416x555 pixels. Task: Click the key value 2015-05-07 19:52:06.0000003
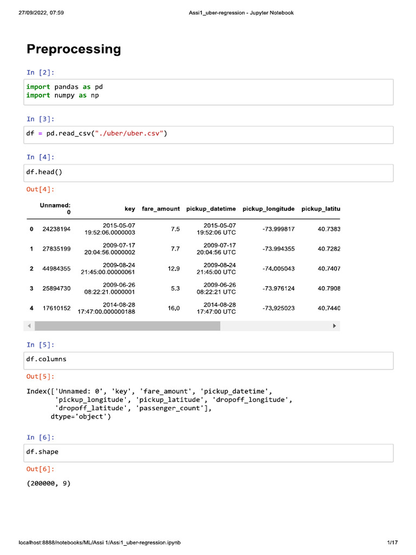click(x=109, y=229)
